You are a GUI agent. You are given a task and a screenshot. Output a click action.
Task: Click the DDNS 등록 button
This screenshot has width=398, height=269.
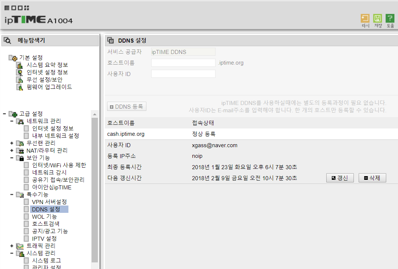127,107
